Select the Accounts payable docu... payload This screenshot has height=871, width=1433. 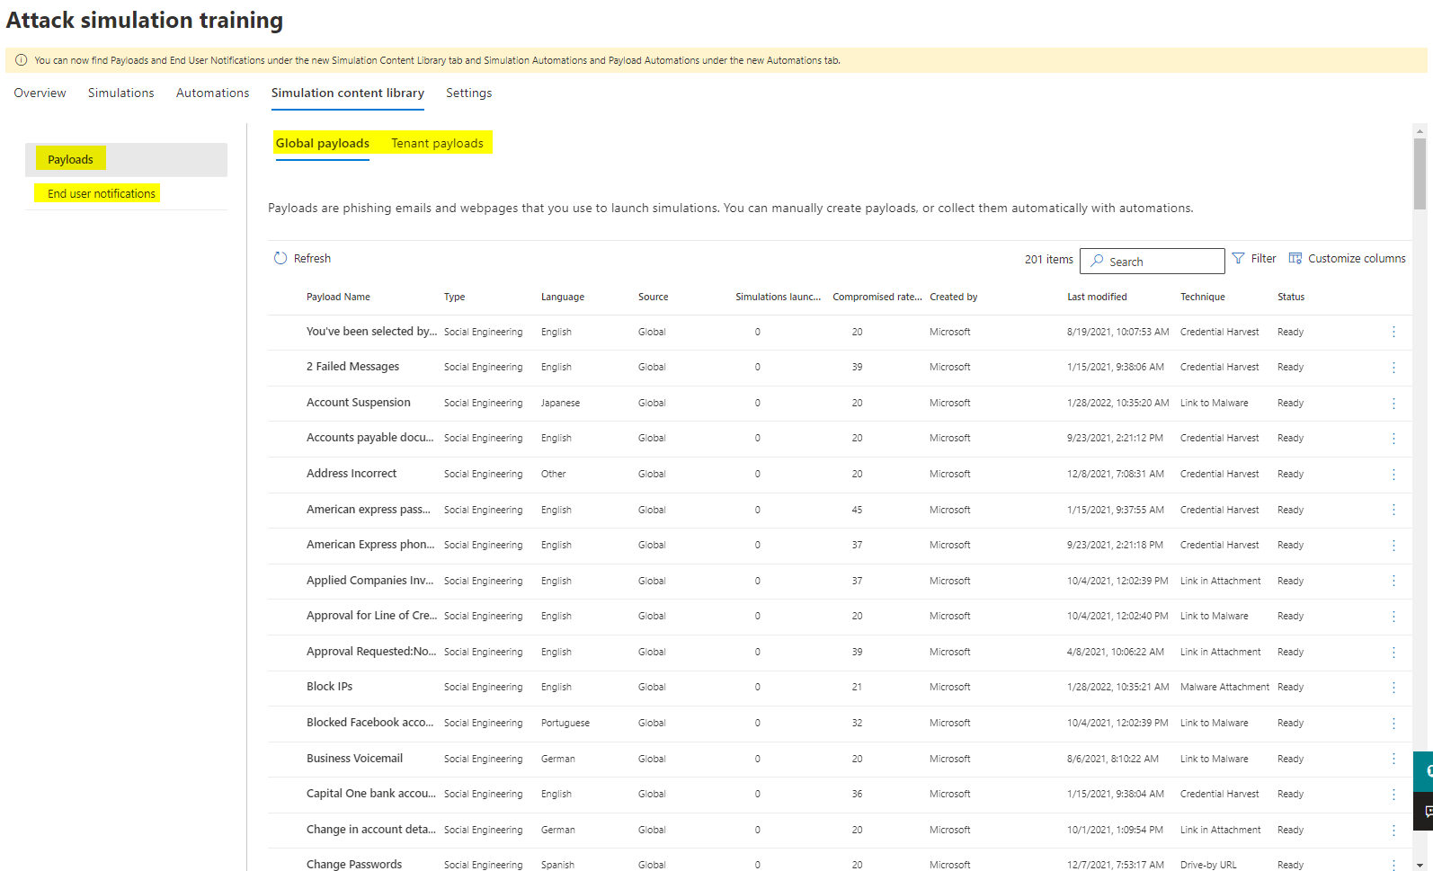point(369,438)
